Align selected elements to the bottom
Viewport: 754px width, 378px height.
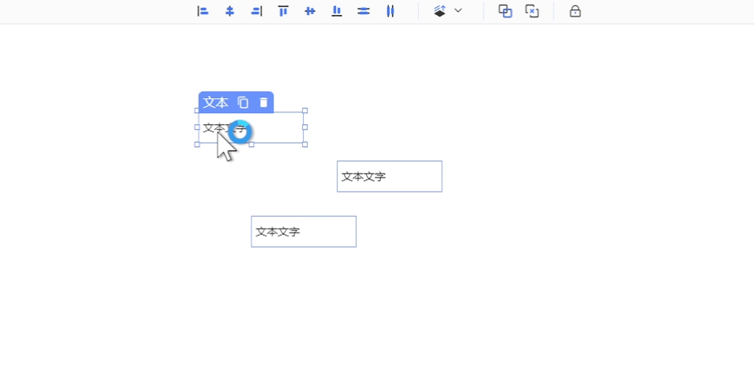pyautogui.click(x=337, y=11)
